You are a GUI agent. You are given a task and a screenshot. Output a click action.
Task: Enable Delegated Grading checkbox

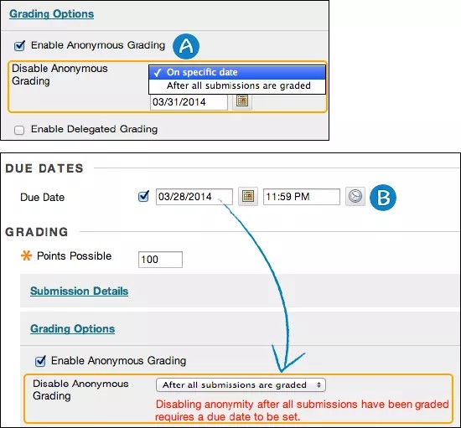point(19,130)
